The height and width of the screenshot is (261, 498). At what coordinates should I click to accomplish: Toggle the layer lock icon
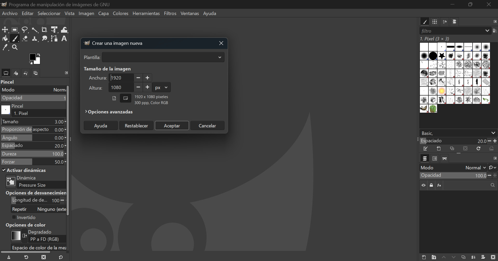[431, 185]
